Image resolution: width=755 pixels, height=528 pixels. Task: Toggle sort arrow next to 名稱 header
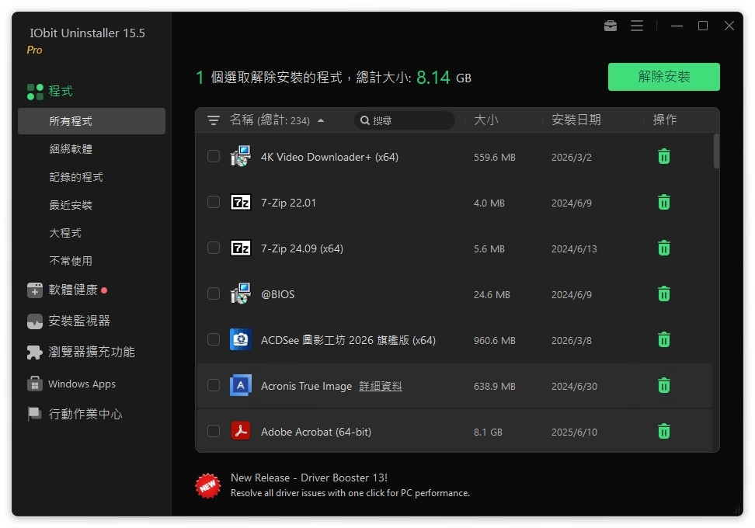[x=321, y=120]
